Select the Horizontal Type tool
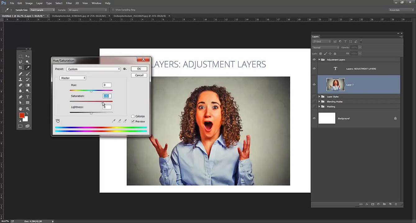 coord(28,97)
